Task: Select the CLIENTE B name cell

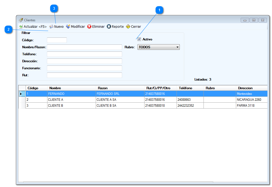Action: [71, 105]
